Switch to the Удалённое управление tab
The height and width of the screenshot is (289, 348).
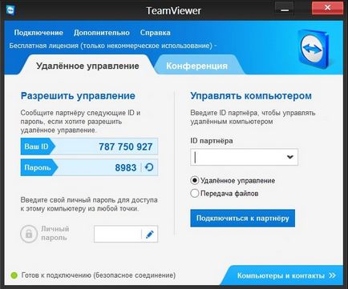point(87,66)
